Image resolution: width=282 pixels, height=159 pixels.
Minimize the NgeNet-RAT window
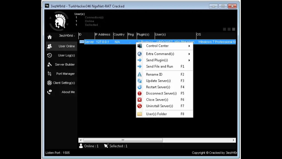213,6
